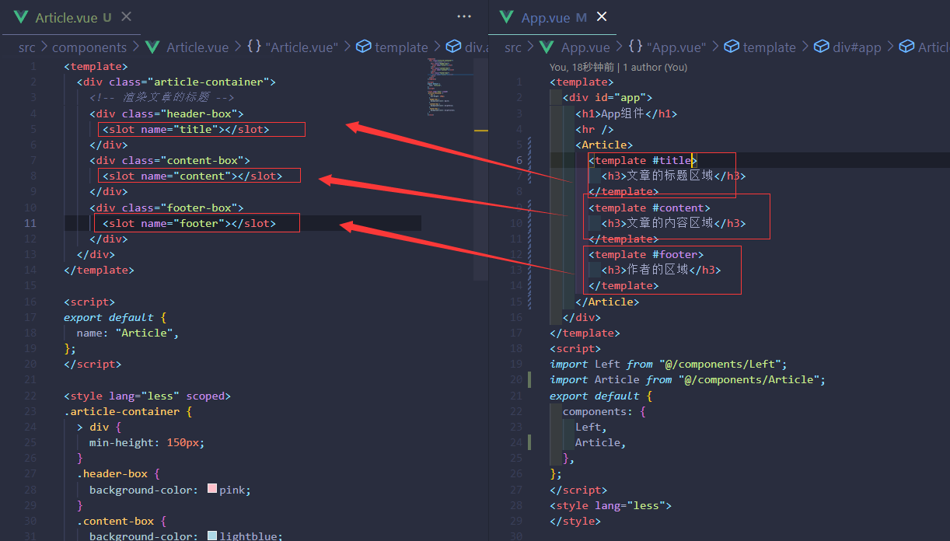
Task: Click the comment 渲染文章的标题 line
Action: 162,97
